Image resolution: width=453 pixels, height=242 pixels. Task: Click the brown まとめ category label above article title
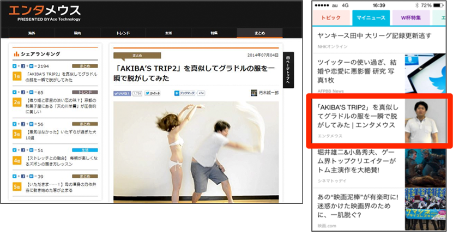137,56
